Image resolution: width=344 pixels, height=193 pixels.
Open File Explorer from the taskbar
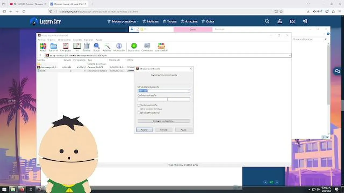tap(13, 190)
